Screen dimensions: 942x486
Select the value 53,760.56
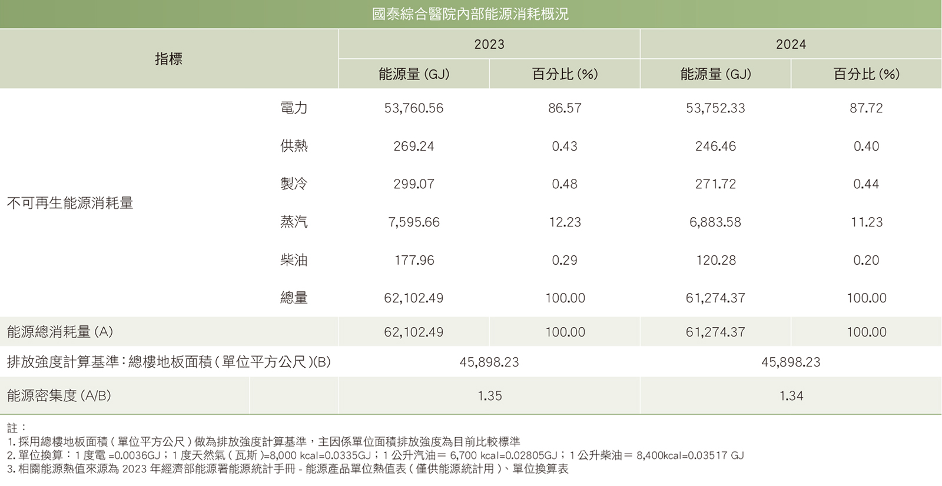click(414, 108)
